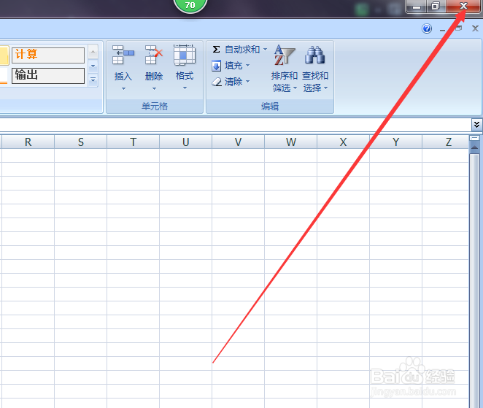This screenshot has height=408, width=483.
Task: Select column U header
Action: pos(185,142)
